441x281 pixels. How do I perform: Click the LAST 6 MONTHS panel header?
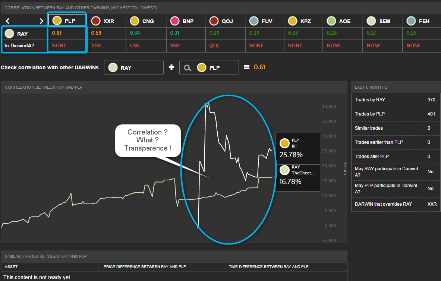(396, 87)
